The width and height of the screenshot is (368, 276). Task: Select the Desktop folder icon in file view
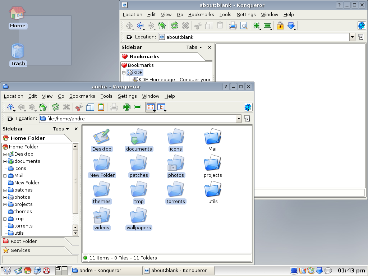(x=102, y=140)
